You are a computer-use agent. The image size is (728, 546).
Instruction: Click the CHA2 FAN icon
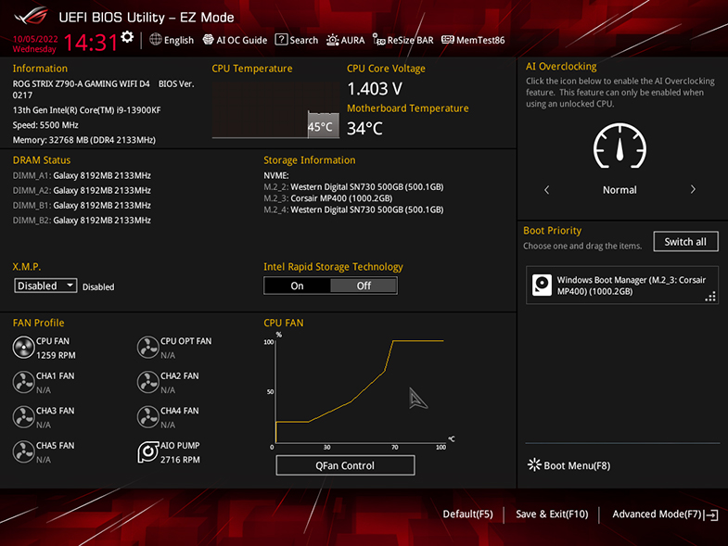click(148, 382)
